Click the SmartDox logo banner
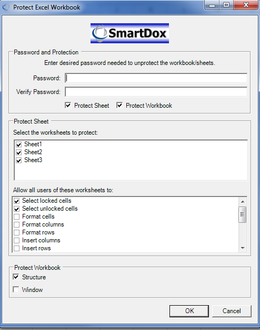Screen dimensions: 260x330 pyautogui.click(x=129, y=33)
